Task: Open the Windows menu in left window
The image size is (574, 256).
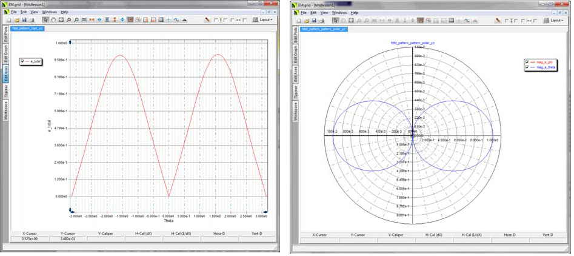Action: pos(49,12)
